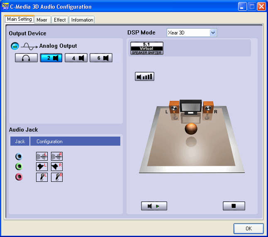The width and height of the screenshot is (268, 237).
Task: Open the Effect tab
Action: (x=60, y=20)
